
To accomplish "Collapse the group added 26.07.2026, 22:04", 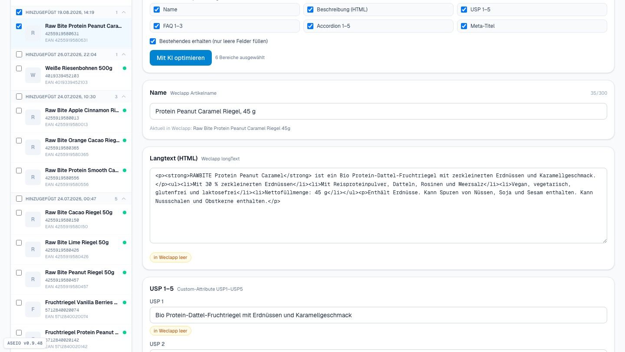I will pos(124,54).
